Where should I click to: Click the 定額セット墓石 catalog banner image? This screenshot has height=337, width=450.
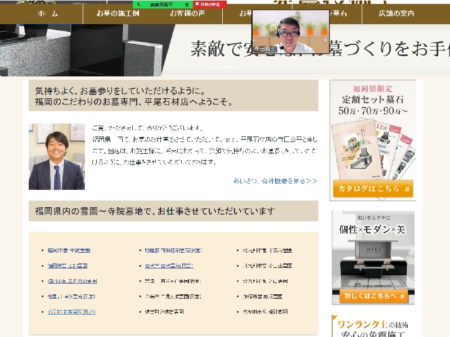point(373,140)
